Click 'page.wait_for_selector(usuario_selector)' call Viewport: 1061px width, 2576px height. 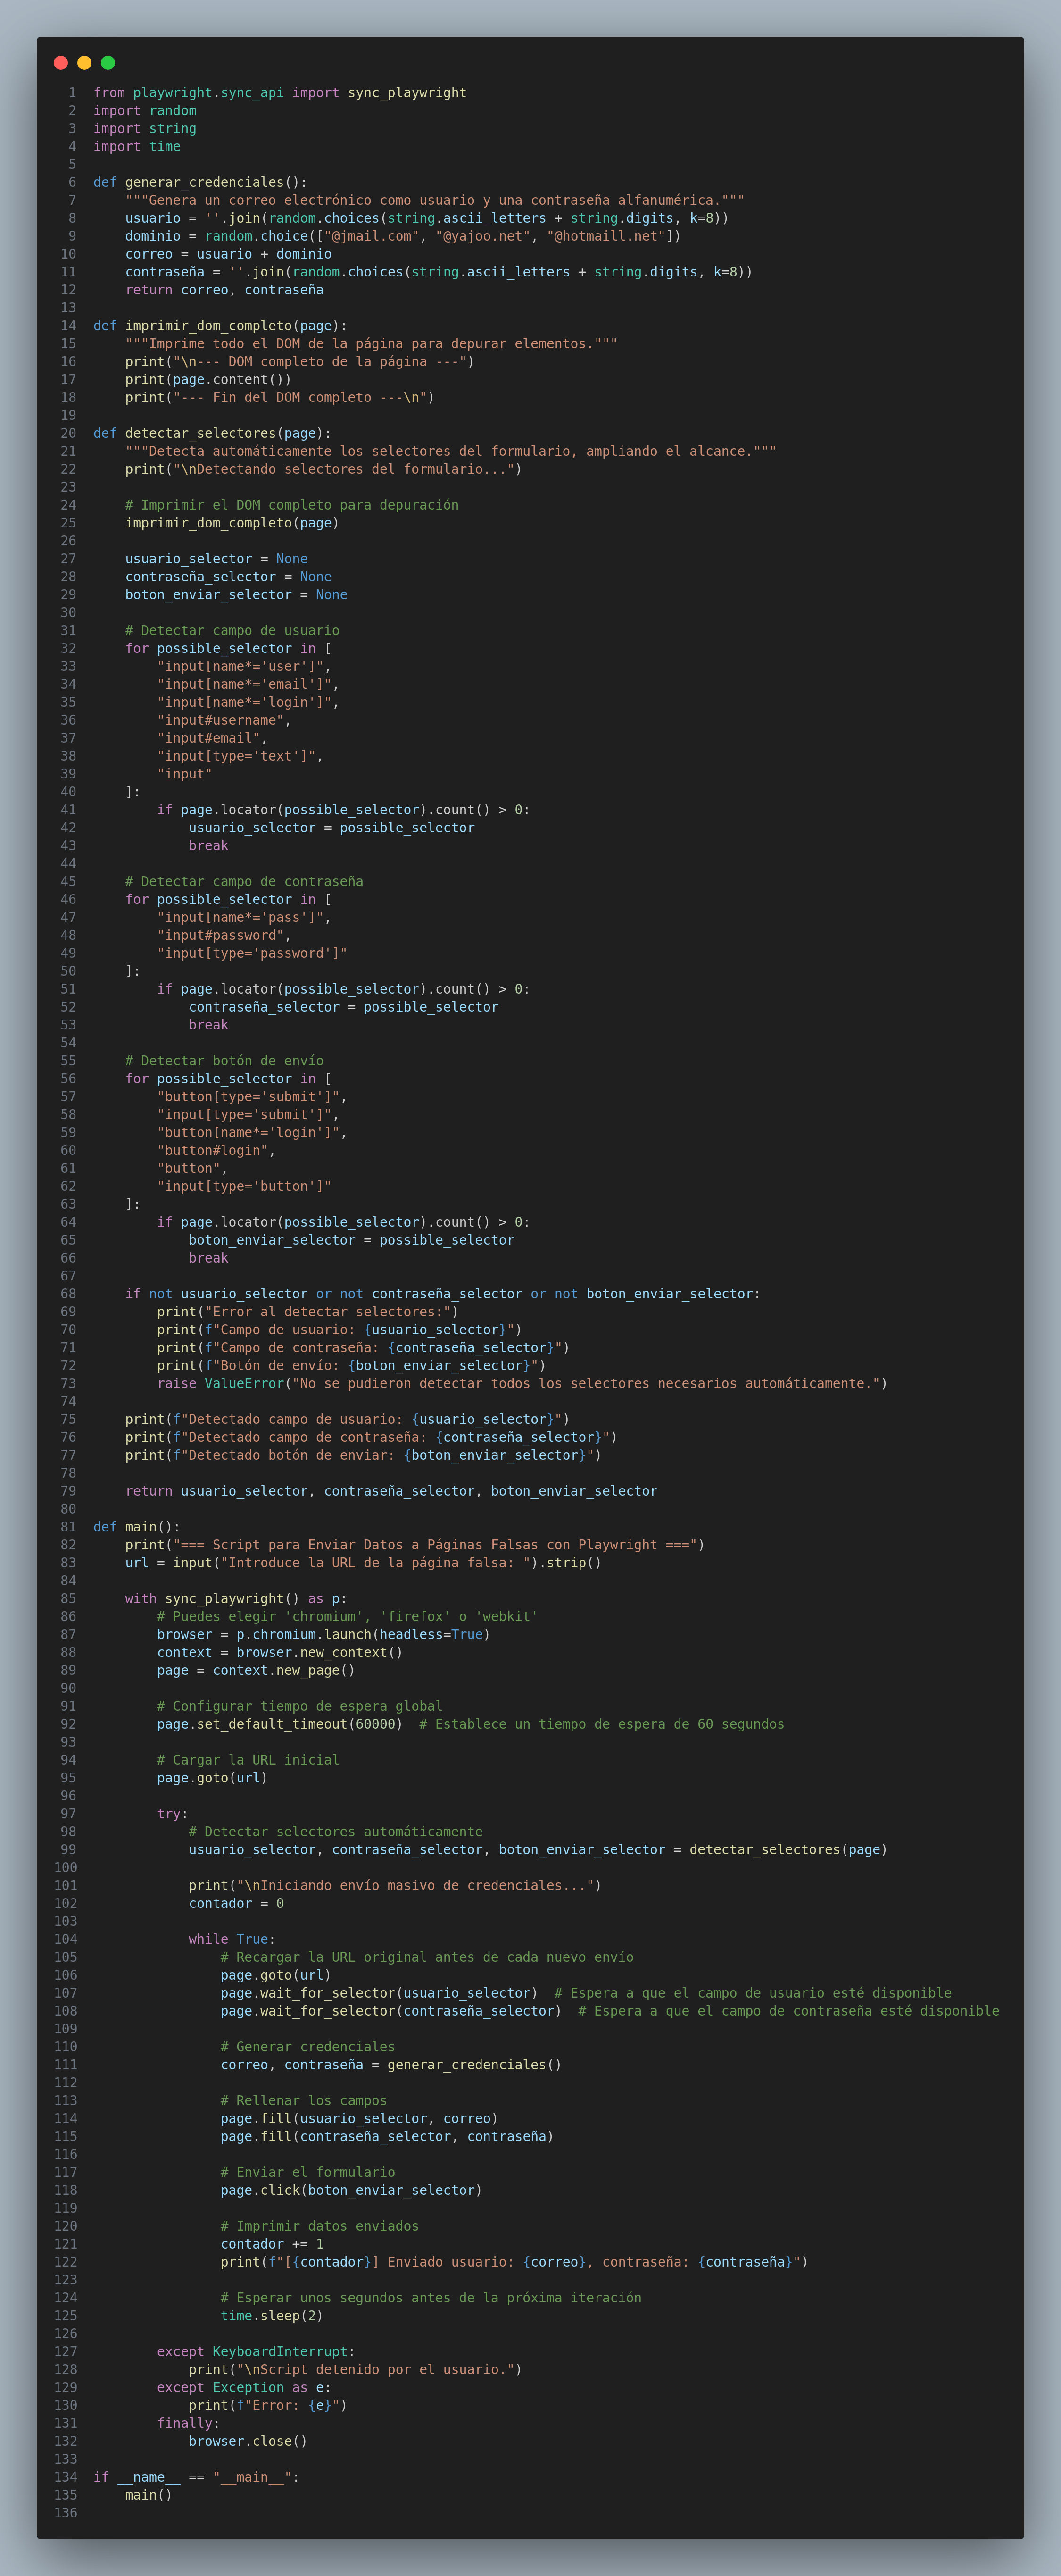[379, 1993]
